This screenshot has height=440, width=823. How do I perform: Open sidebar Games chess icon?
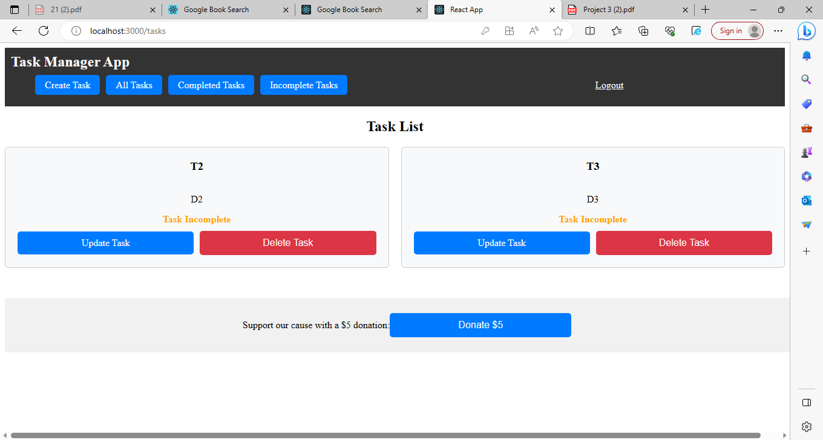coord(806,152)
